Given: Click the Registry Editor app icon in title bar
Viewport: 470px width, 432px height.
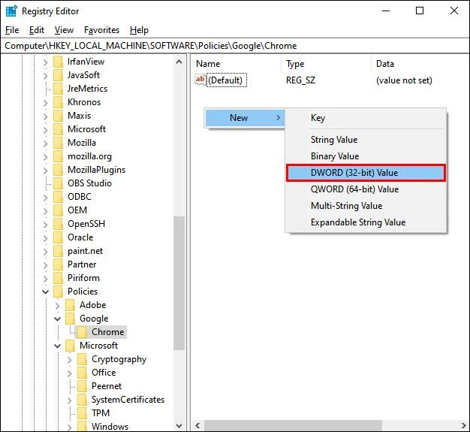Looking at the screenshot, I should point(11,11).
